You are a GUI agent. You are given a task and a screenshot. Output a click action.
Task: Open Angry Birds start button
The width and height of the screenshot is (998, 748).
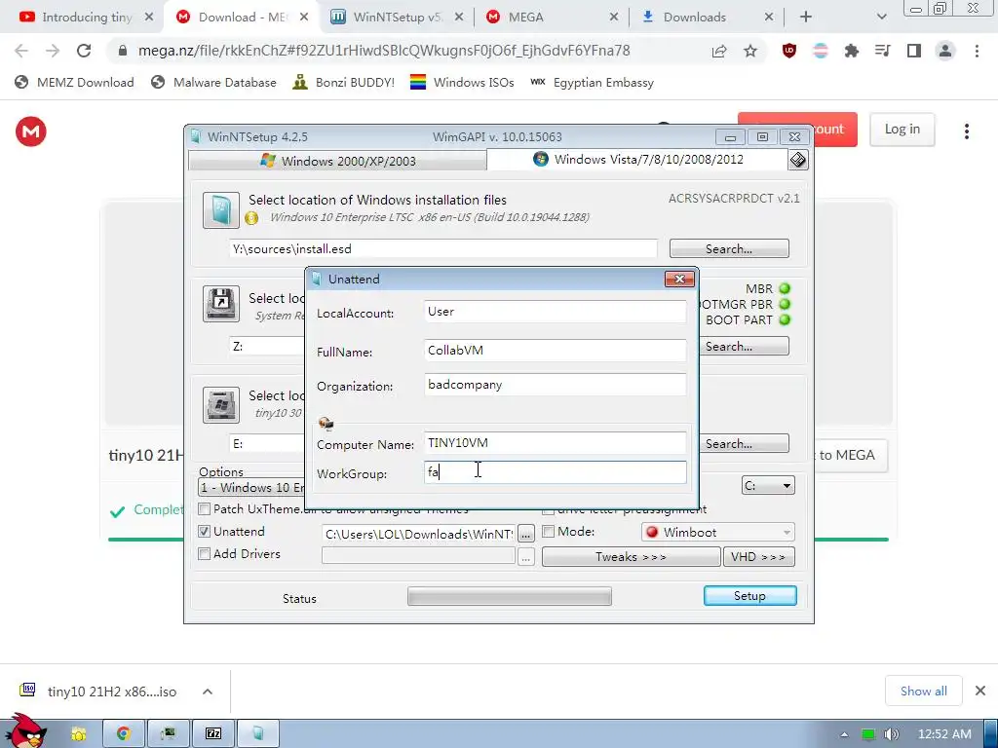pyautogui.click(x=24, y=730)
